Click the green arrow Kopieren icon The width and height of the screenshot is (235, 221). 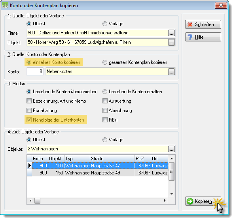(x=190, y=201)
